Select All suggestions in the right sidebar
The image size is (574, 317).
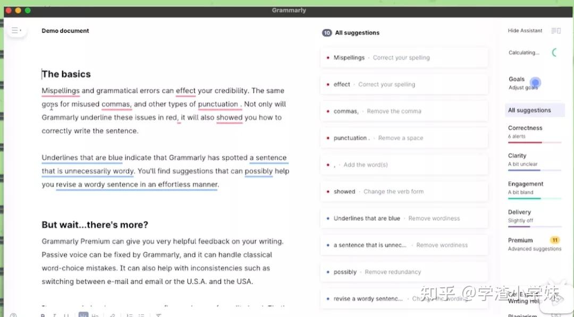click(535, 110)
